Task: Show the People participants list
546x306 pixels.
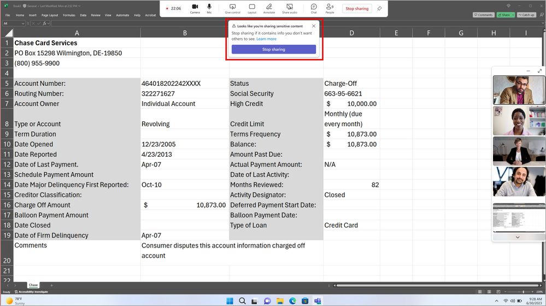Action: 330,8
